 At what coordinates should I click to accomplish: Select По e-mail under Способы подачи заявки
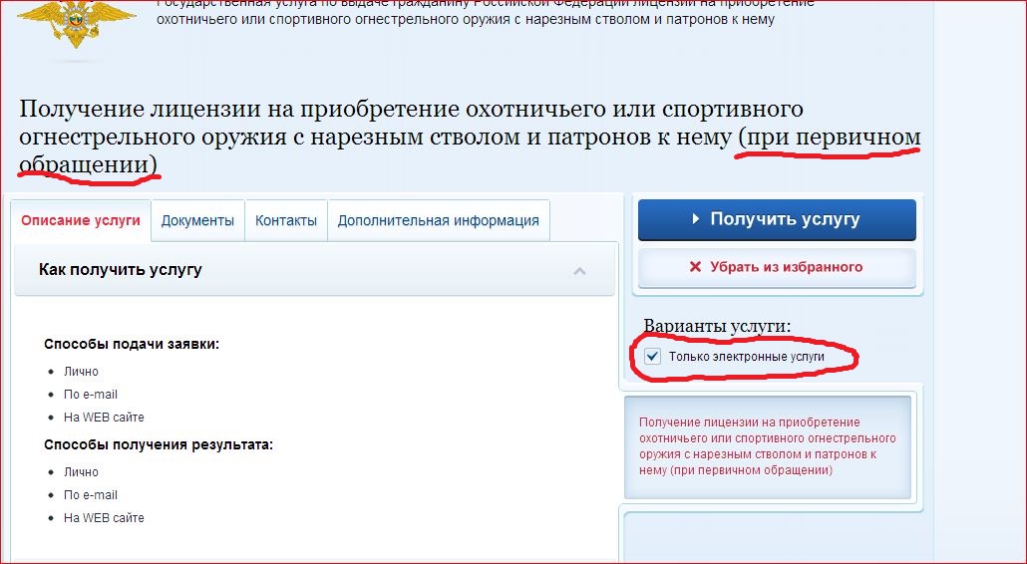(x=90, y=395)
